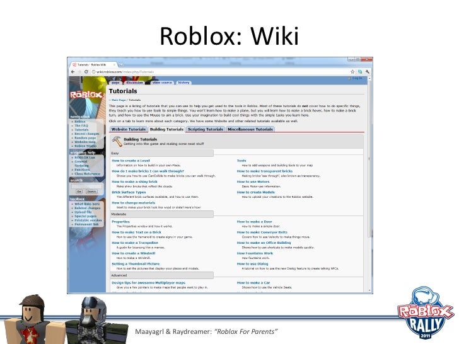
Task: Switch to Scripting Tutorials tab
Action: 206,129
